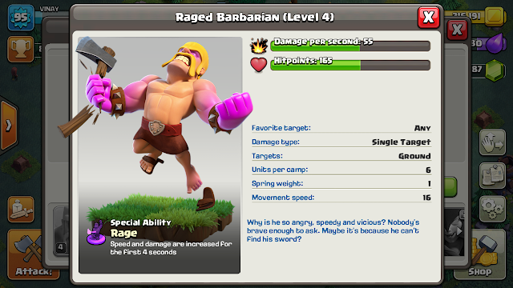Image resolution: width=513 pixels, height=288 pixels.
Task: Close the Raged Barbarian info window
Action: click(x=428, y=17)
